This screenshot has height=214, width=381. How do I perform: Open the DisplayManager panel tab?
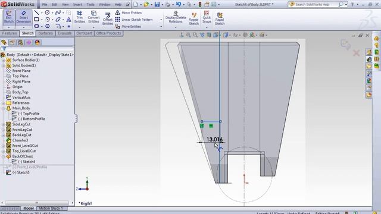click(37, 42)
